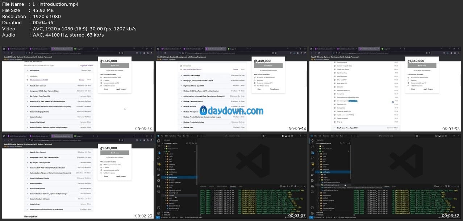Expand upload folder in 00:03:07 explorer
463x221 pixels.
[x=170, y=195]
